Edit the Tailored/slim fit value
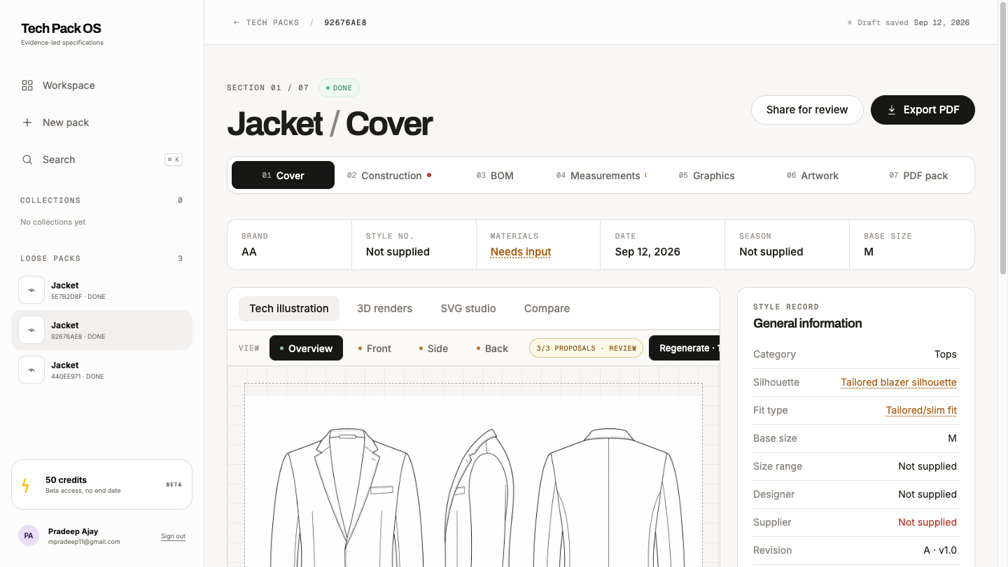 click(921, 410)
